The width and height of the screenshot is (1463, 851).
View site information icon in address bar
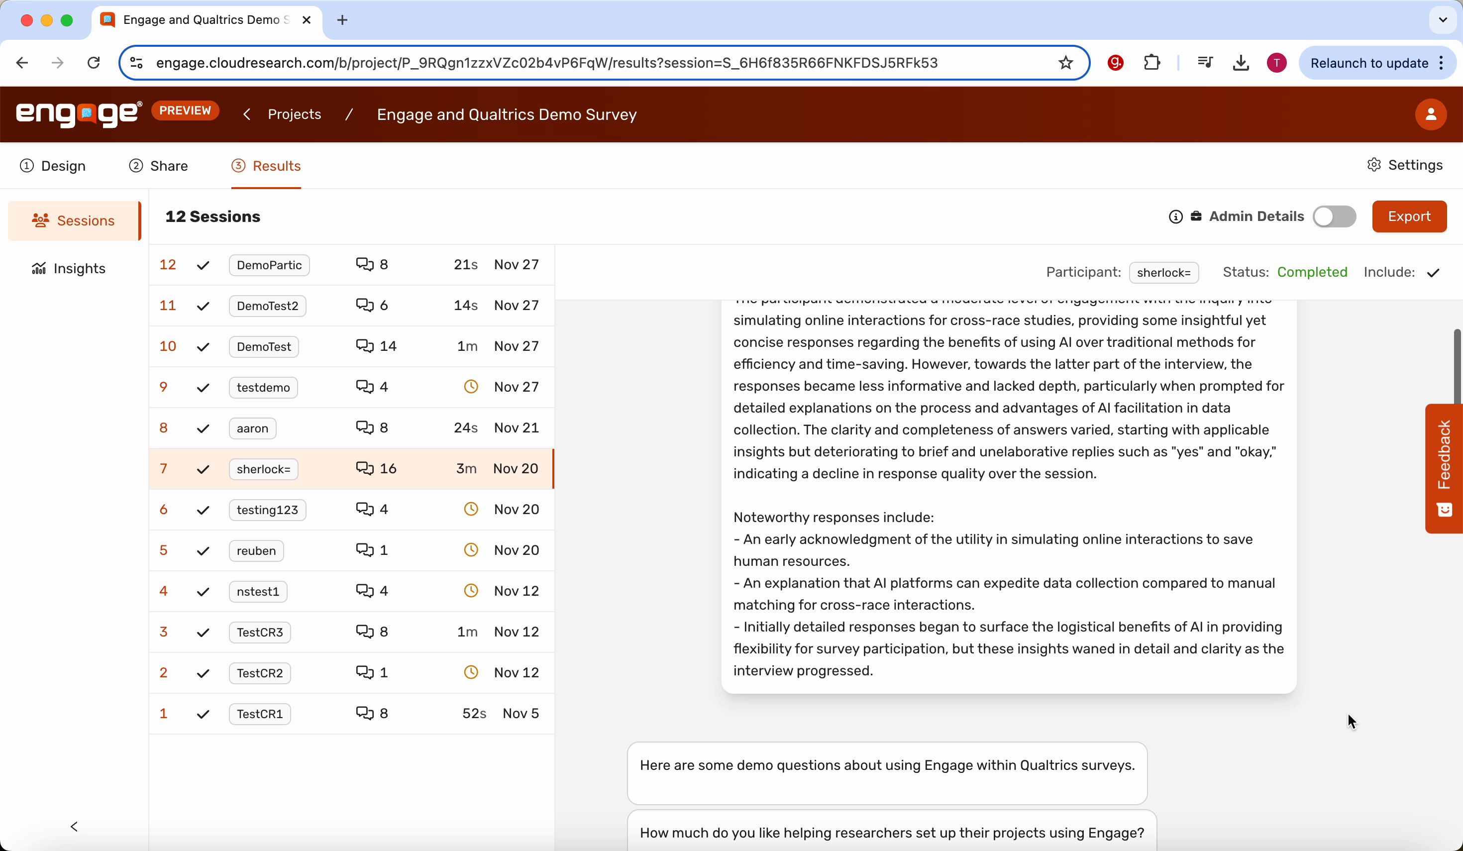click(x=136, y=63)
